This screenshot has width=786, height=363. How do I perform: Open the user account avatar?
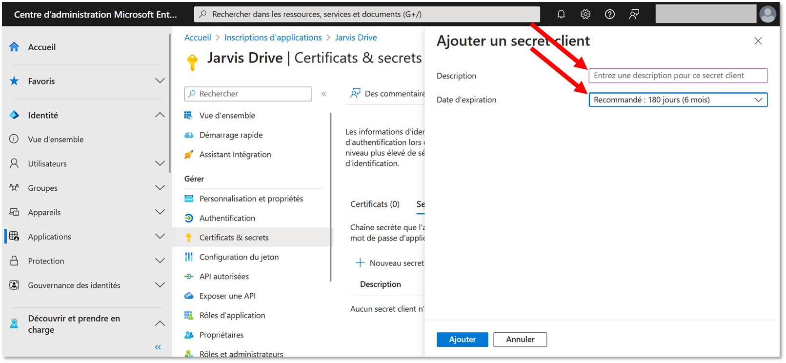(767, 14)
